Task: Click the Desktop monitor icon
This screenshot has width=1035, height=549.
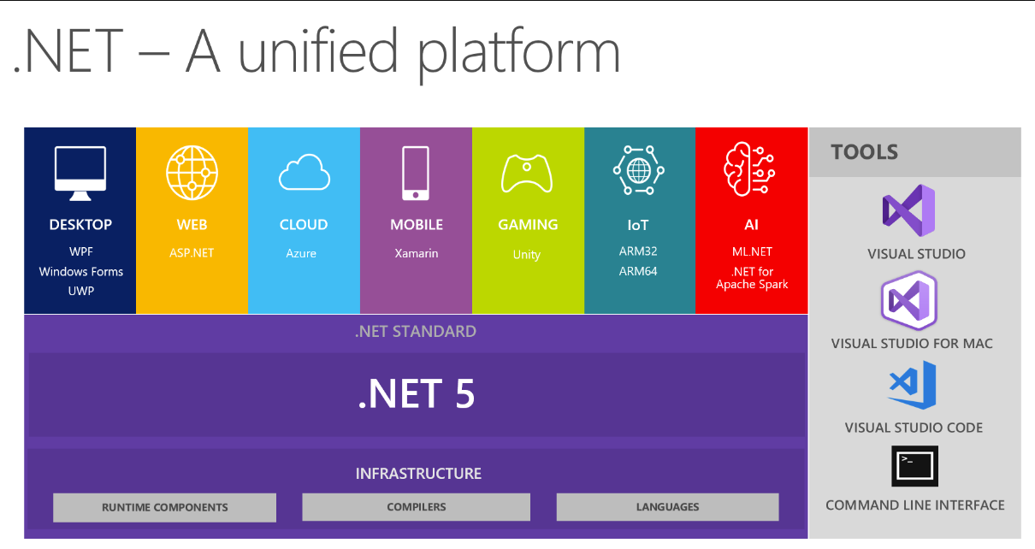Action: (x=80, y=174)
